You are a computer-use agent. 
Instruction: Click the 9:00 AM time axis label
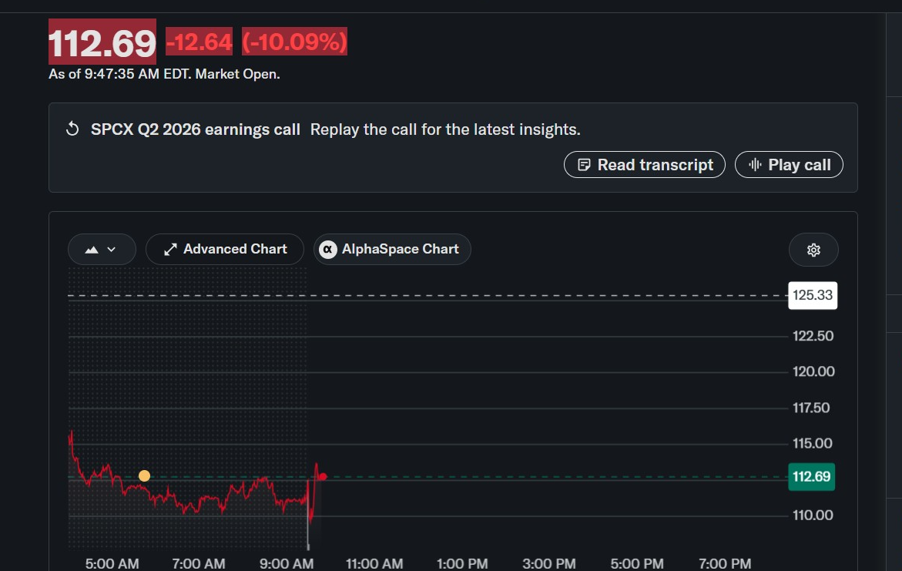287,563
